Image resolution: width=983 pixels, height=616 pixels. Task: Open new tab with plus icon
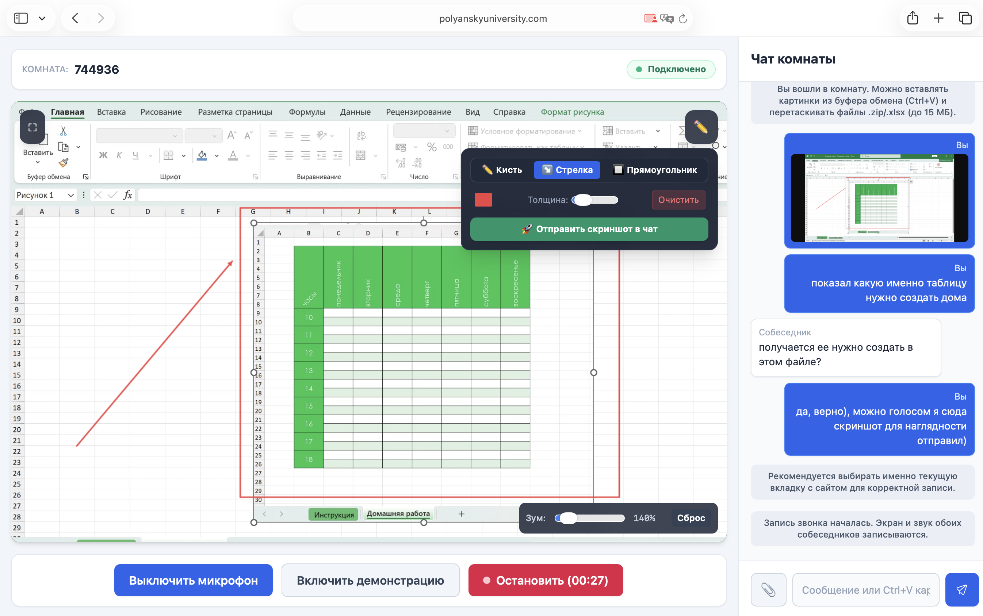tap(938, 18)
